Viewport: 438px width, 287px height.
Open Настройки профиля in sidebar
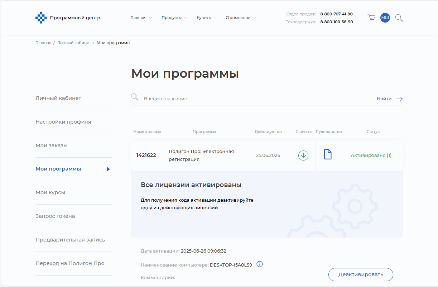click(x=63, y=122)
